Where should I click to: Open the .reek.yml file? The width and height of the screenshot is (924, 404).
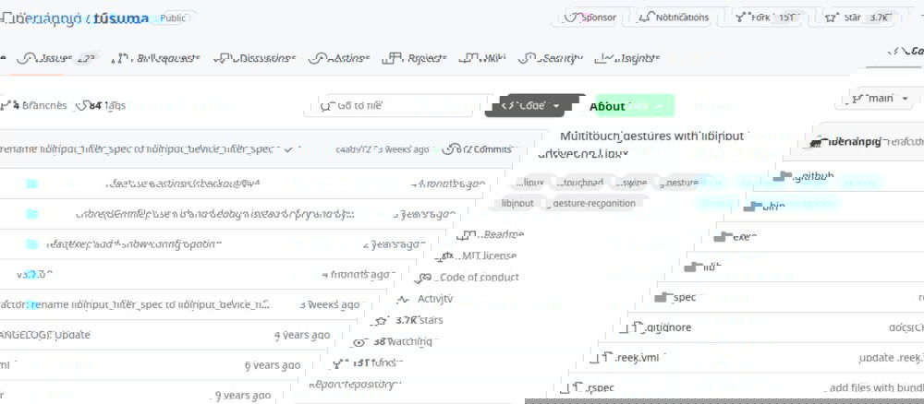[x=638, y=358]
